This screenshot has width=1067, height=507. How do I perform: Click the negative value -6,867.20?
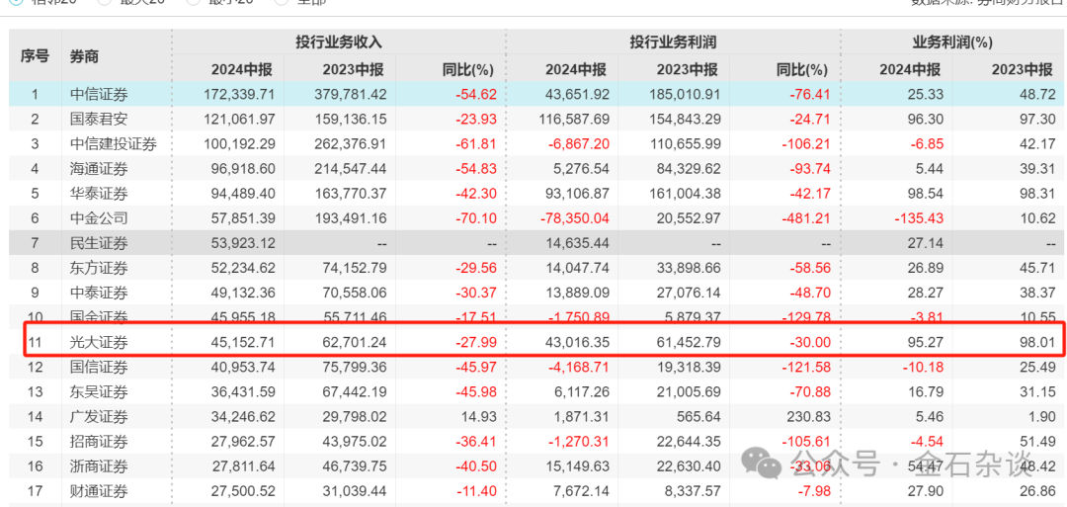click(578, 144)
